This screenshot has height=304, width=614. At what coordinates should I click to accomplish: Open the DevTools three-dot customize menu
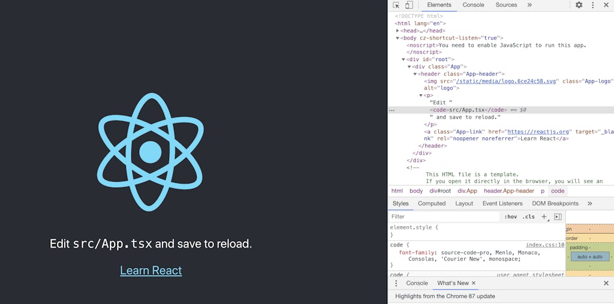(592, 5)
